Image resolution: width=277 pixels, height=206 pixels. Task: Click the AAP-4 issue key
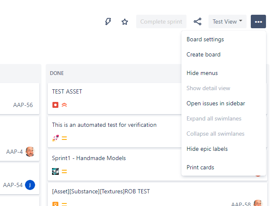point(14,152)
